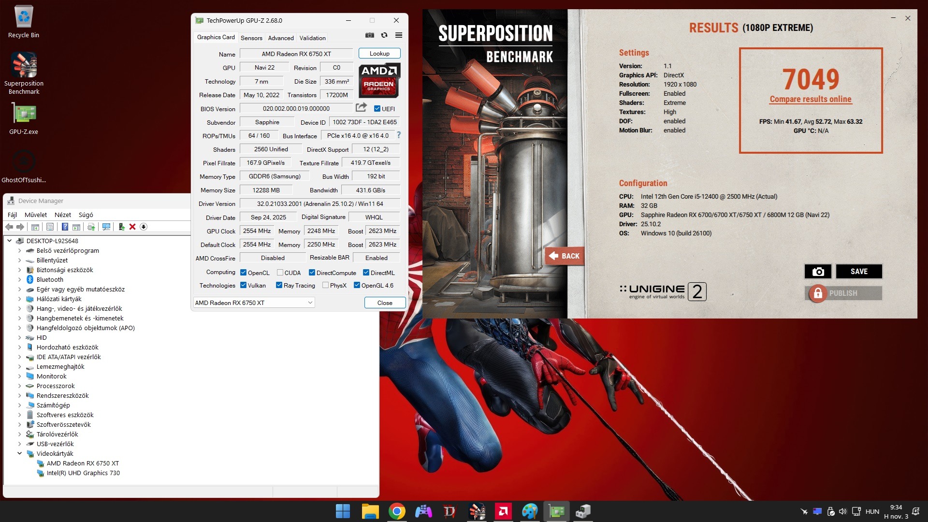The height and width of the screenshot is (522, 928).
Task: Click the Lookup button
Action: (379, 54)
